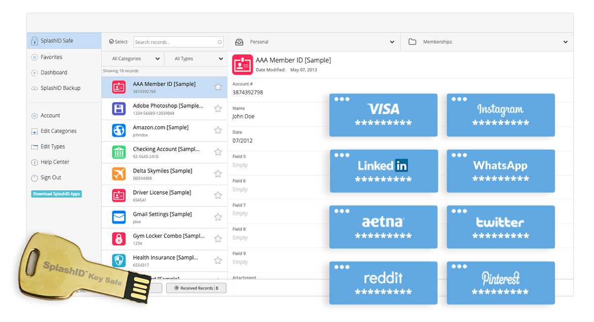
Task: Favorite the Adobe Photoshop record
Action: [x=218, y=109]
